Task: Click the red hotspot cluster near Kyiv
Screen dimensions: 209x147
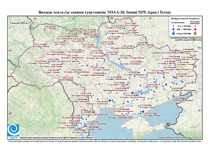Action: [x=104, y=54]
